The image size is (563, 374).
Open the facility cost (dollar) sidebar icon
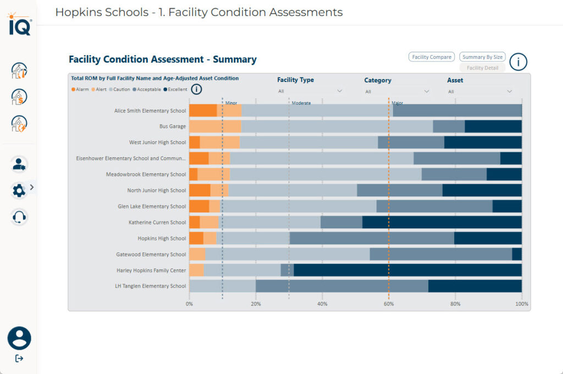(x=19, y=97)
